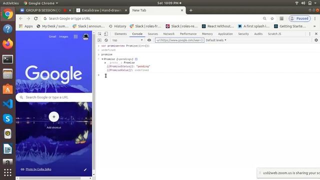
Task: Open LibreOffice Writer in the dock
Action: click(8, 149)
